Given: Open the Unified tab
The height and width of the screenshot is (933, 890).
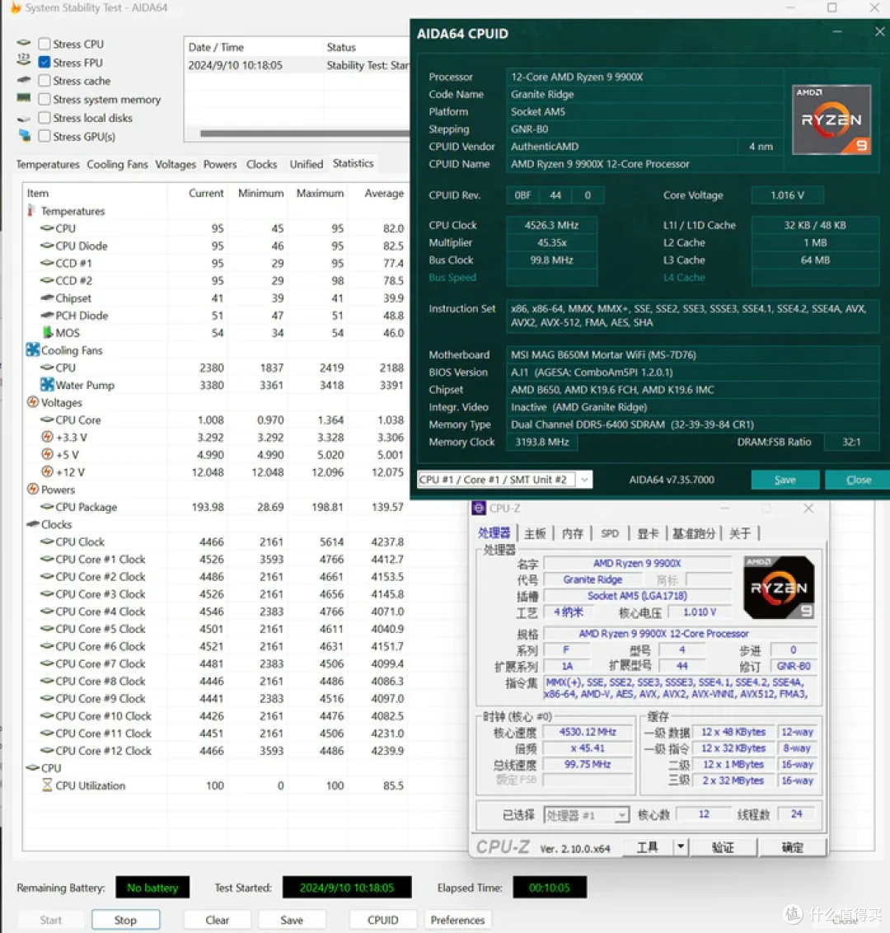Looking at the screenshot, I should pos(306,164).
